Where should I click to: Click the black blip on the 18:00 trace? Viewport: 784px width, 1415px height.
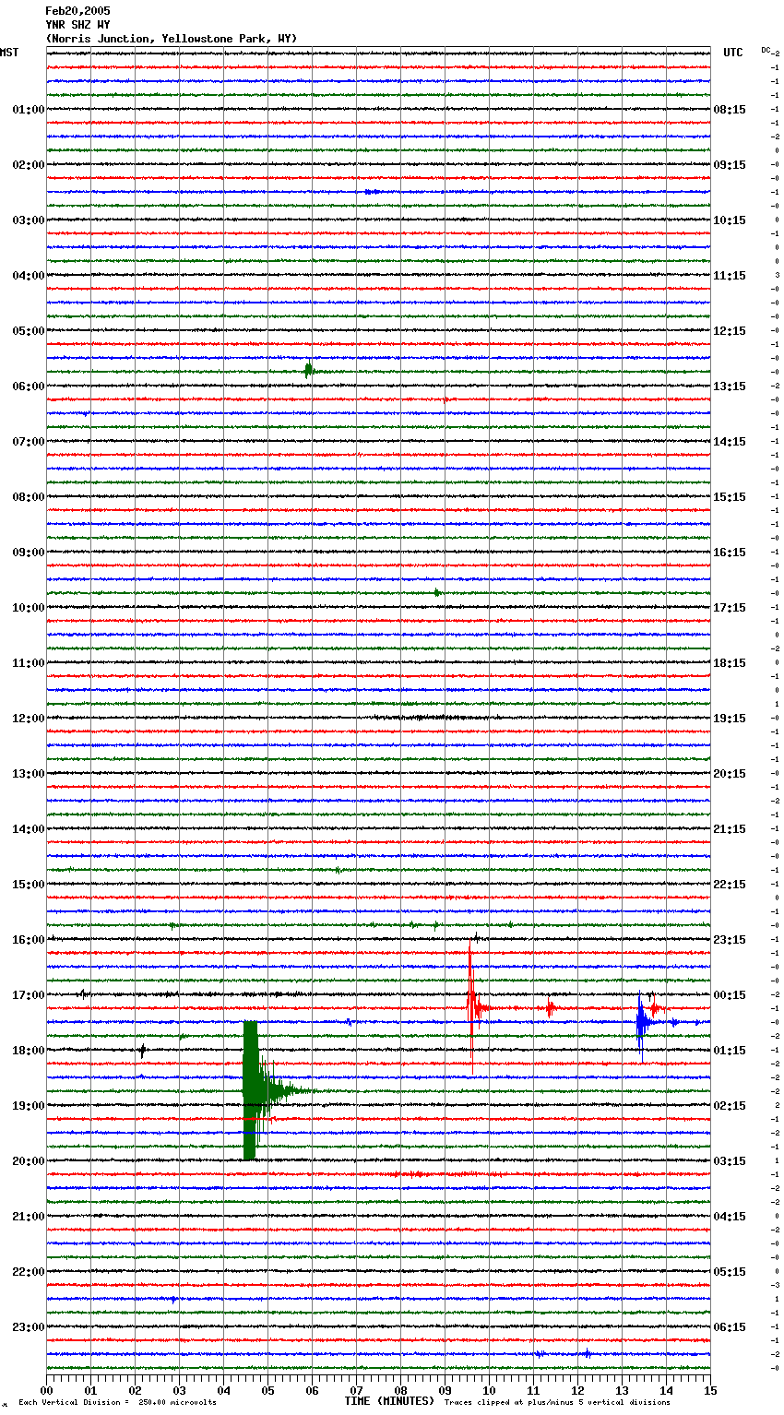coord(143,1050)
